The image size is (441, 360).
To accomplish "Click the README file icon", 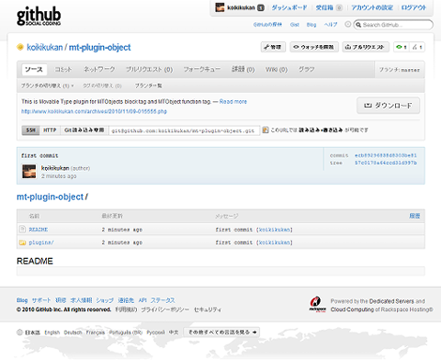I will click(23, 229).
